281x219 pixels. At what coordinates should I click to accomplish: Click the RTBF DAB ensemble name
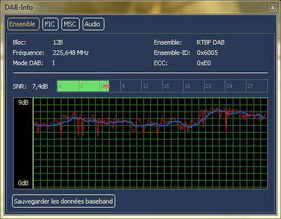pyautogui.click(x=210, y=42)
